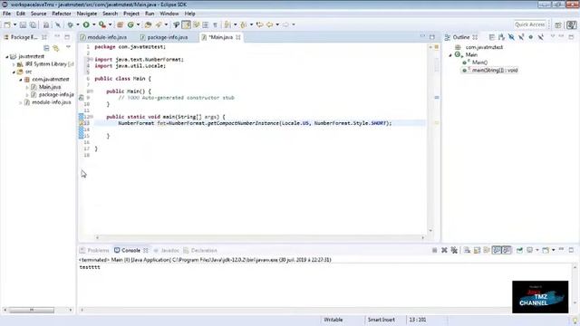
Task: Click the Save toolbar icon
Action: coord(23,24)
